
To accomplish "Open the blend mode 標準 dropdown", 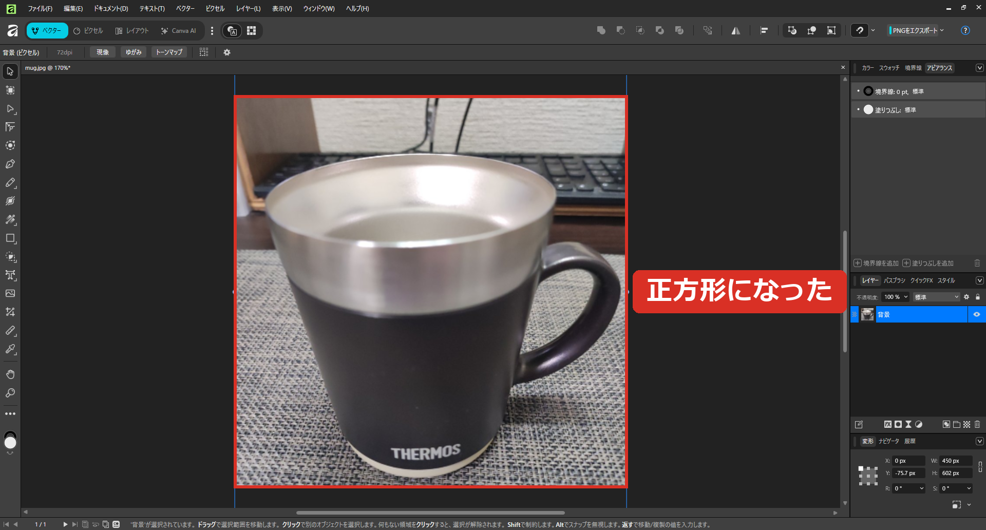I will (937, 297).
